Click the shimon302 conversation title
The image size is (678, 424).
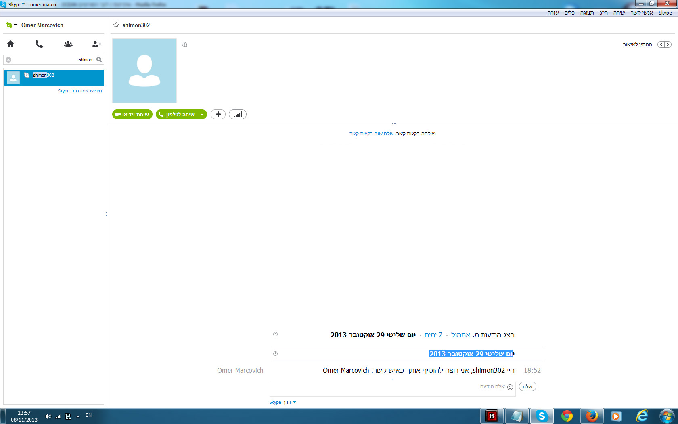pyautogui.click(x=136, y=25)
